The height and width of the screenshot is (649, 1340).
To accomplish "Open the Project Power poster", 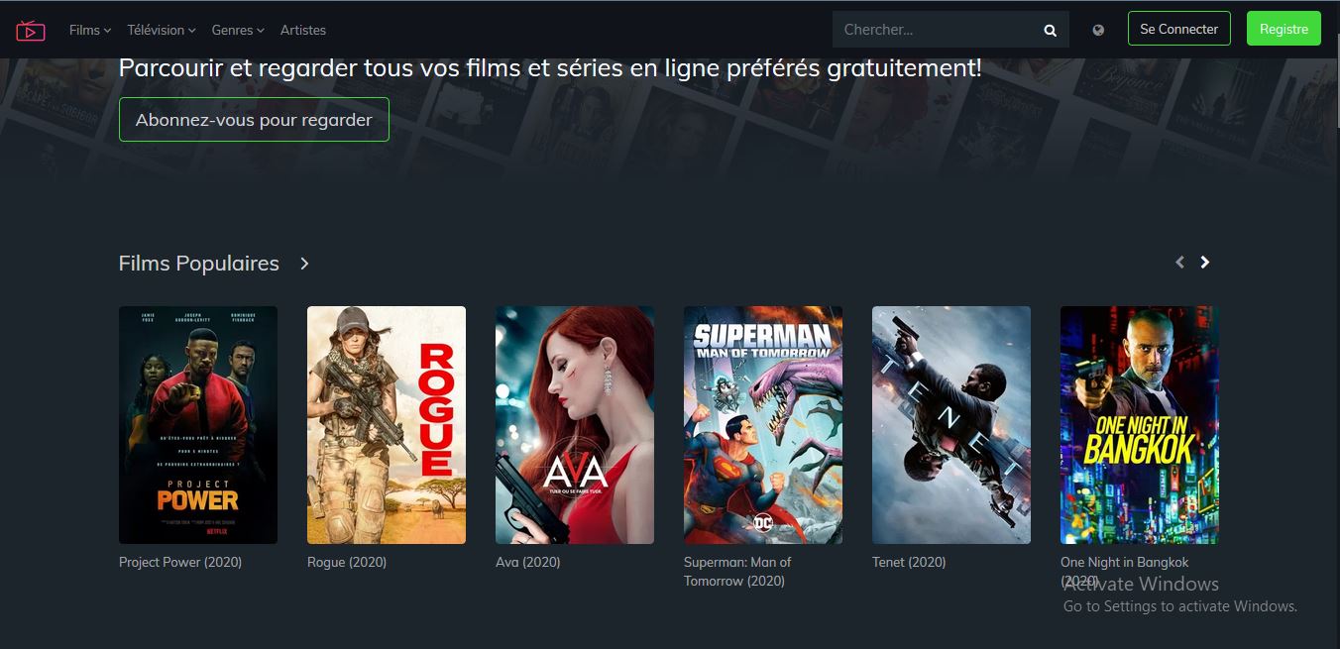I will pos(198,425).
